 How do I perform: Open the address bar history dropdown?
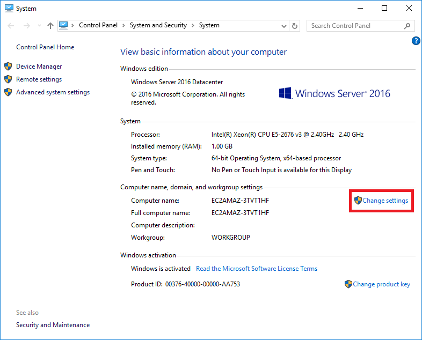point(283,26)
